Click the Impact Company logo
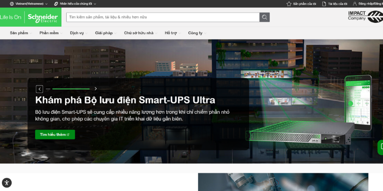383x191 pixels. 365,16
